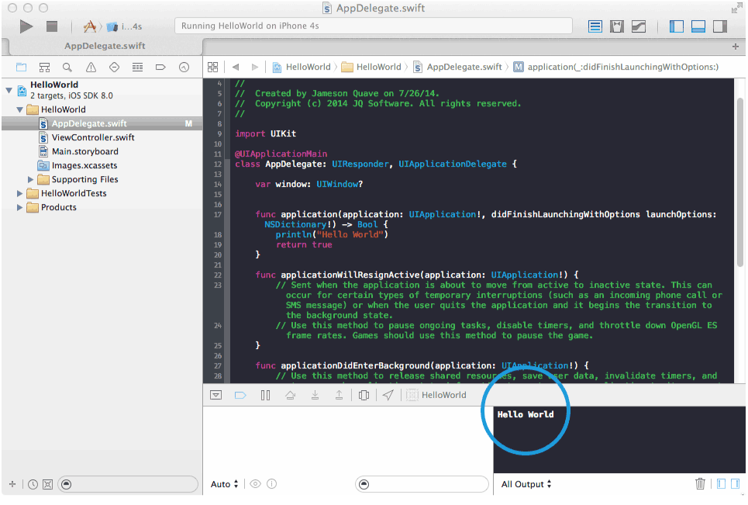Open the Symbol navigator
The image size is (748, 505).
[44, 67]
